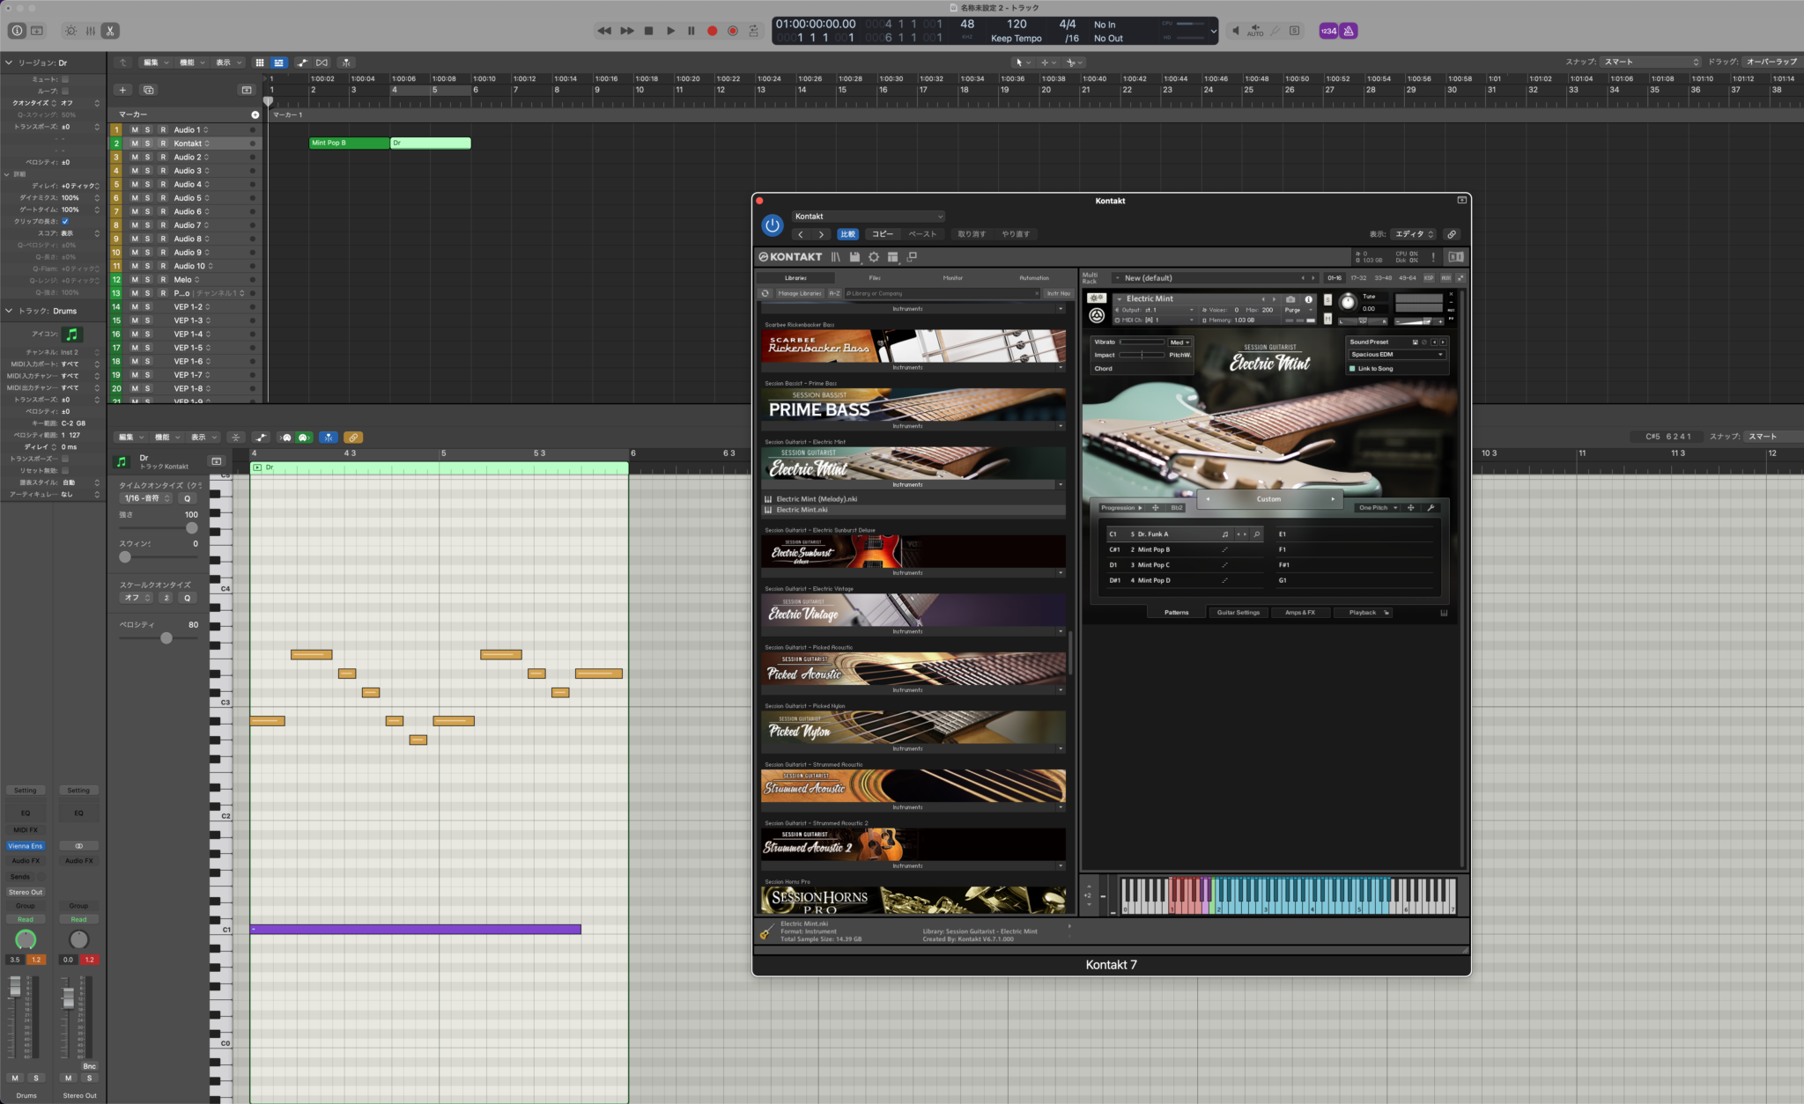Screen dimensions: 1804x1104
Task: Click the NI logo icon in Kontakt's top-right corner
Action: pos(1456,256)
